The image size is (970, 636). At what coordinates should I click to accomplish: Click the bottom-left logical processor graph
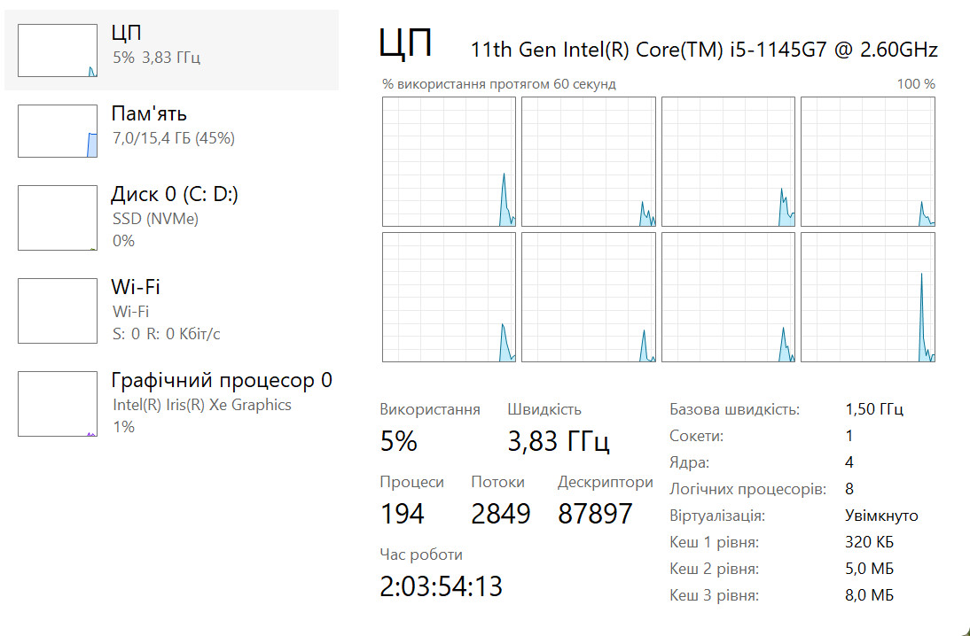[x=450, y=298]
